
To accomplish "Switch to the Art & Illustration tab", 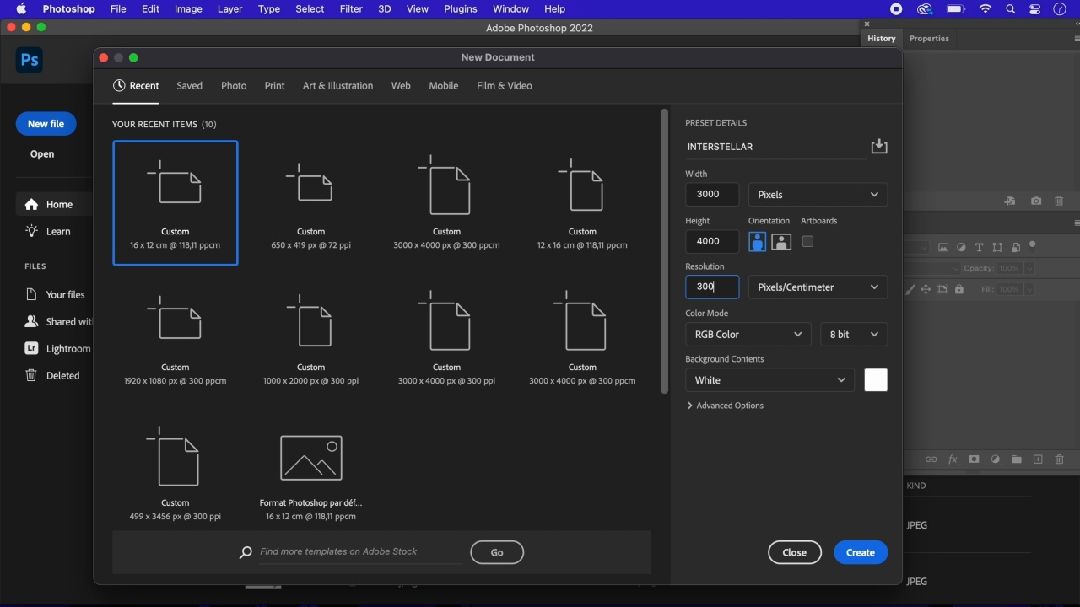I will tap(337, 86).
